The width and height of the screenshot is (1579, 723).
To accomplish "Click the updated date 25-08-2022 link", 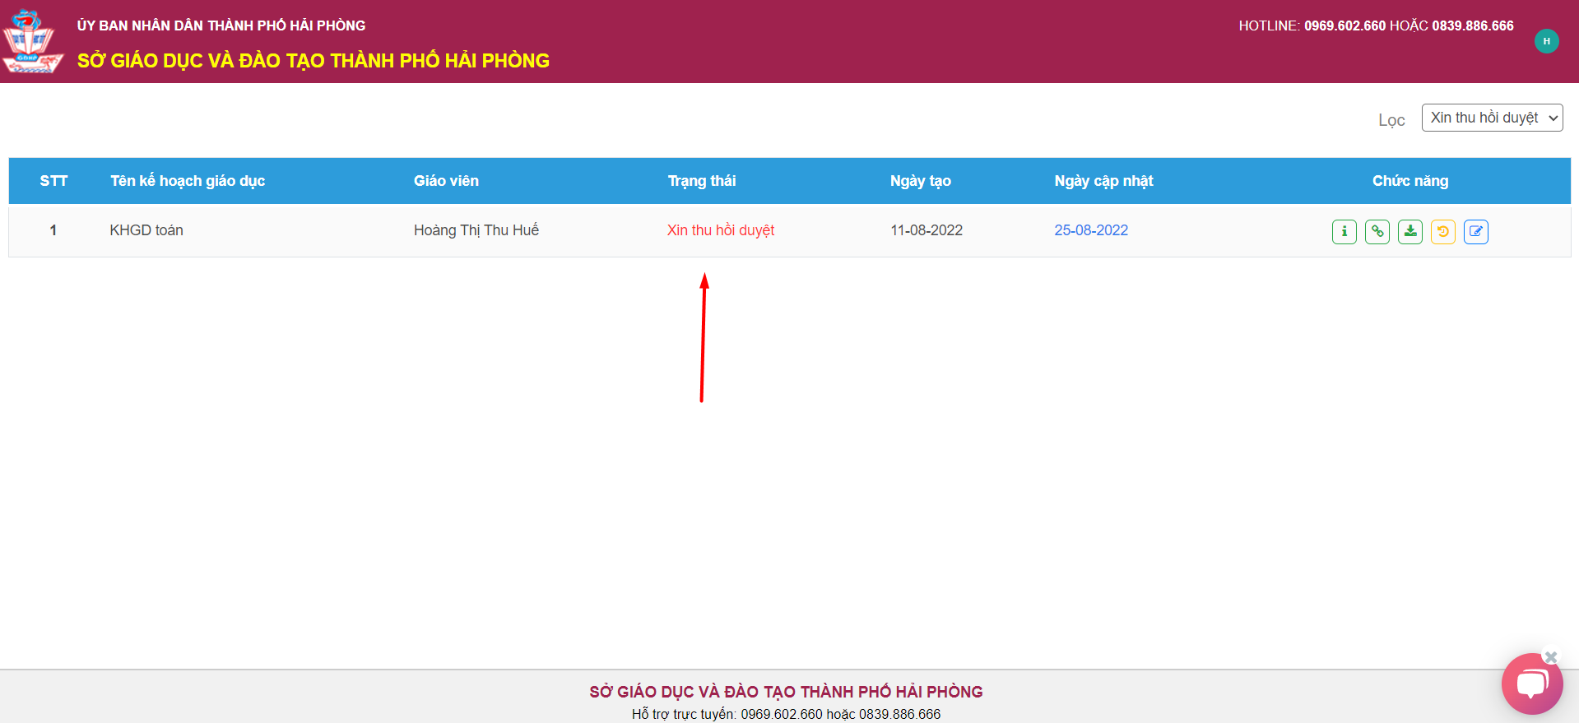I will point(1091,230).
